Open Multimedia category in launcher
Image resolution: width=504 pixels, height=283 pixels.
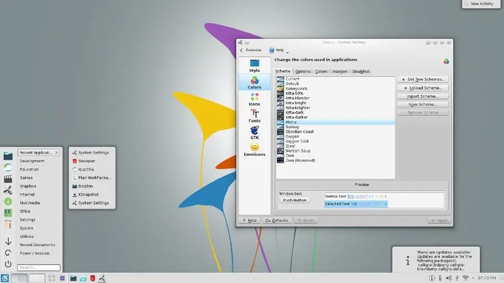(30, 203)
